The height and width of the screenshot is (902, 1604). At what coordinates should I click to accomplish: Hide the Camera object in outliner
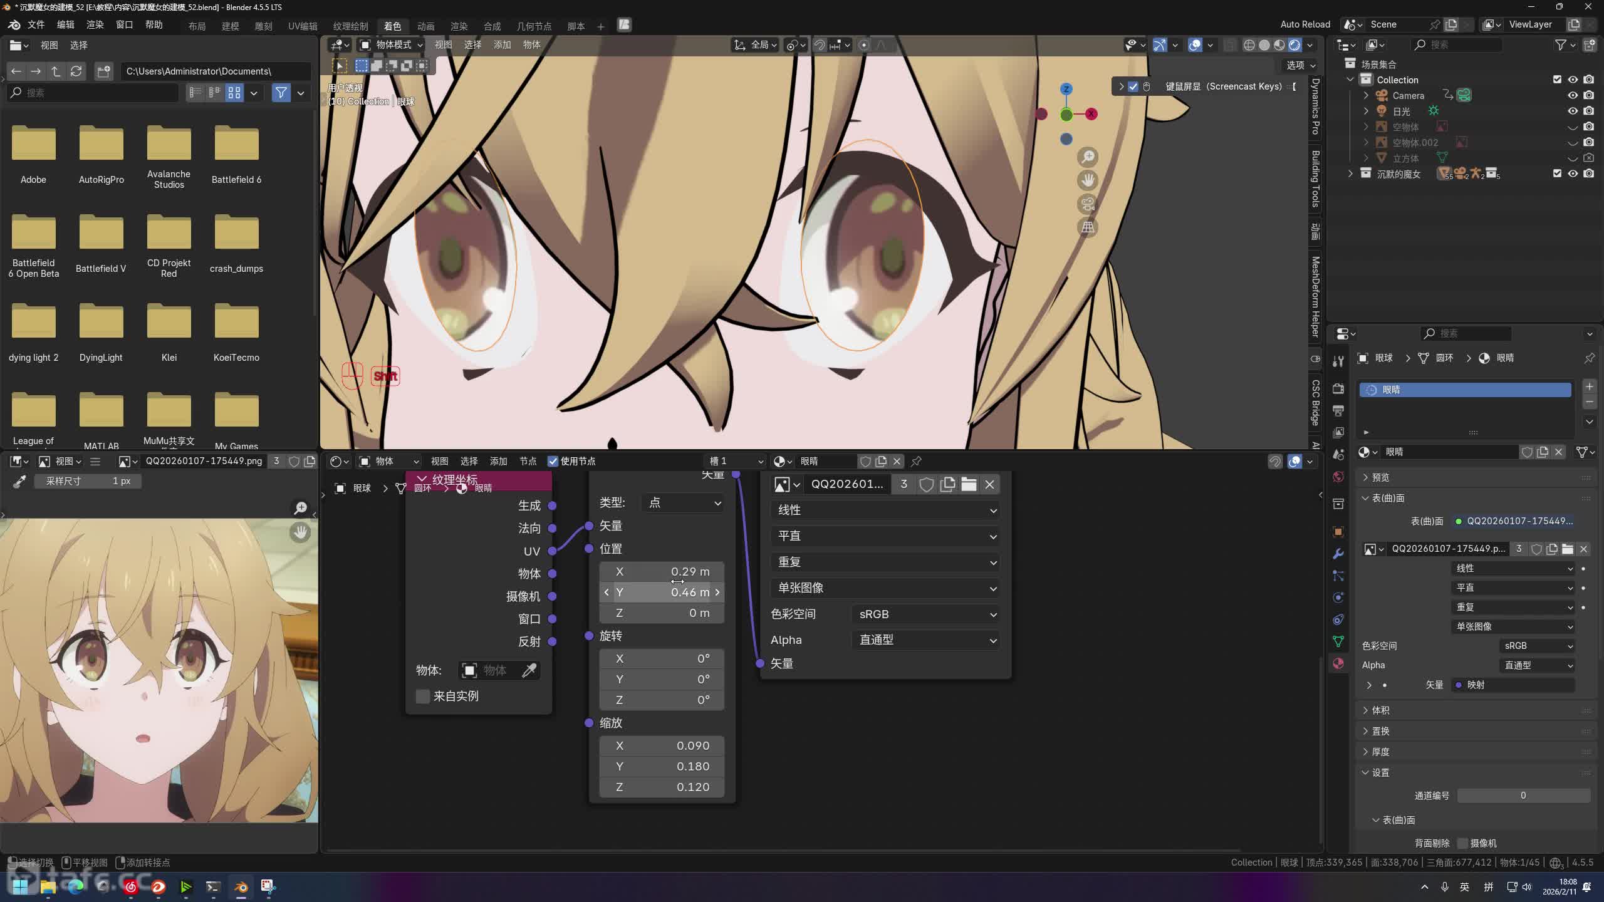1572,95
